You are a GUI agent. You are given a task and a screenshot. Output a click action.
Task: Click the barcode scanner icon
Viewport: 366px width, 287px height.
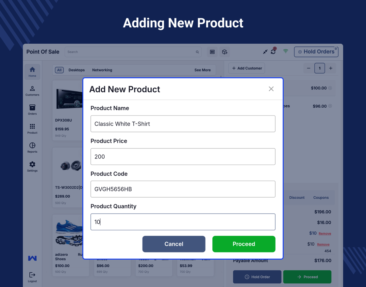(x=212, y=52)
